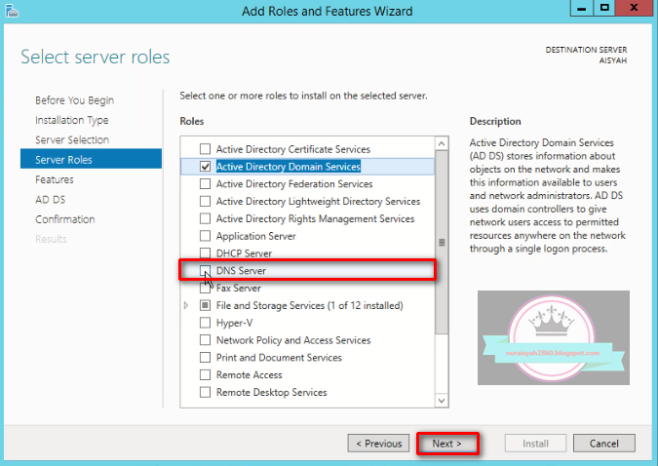Enable the DHCP Server role checkbox
Image resolution: width=658 pixels, height=466 pixels.
(205, 253)
